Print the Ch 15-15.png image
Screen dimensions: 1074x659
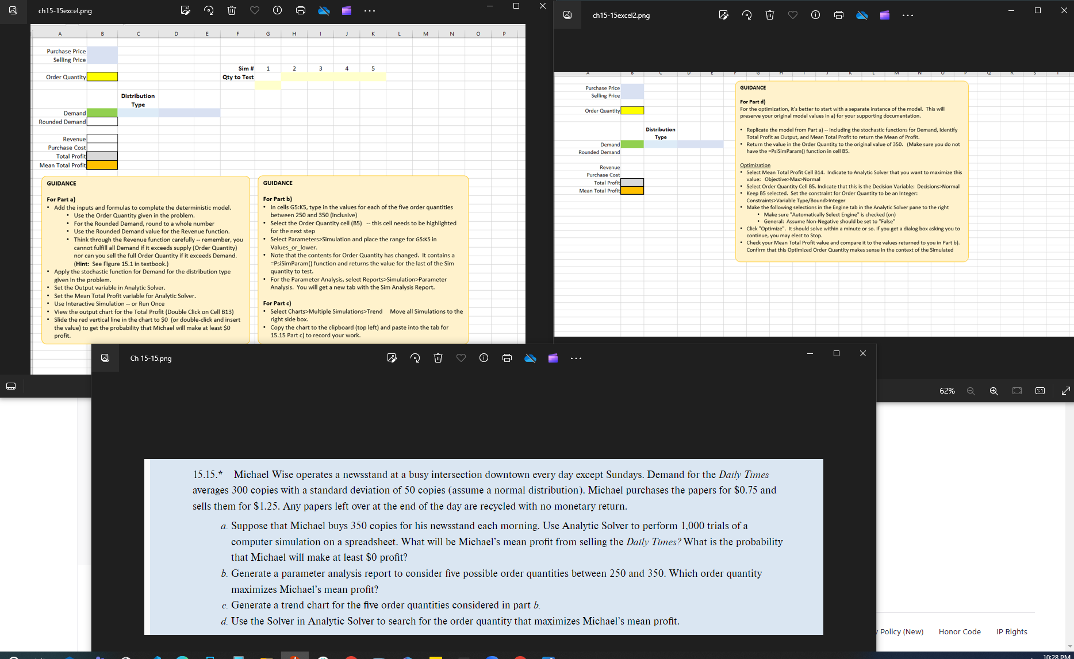point(507,358)
